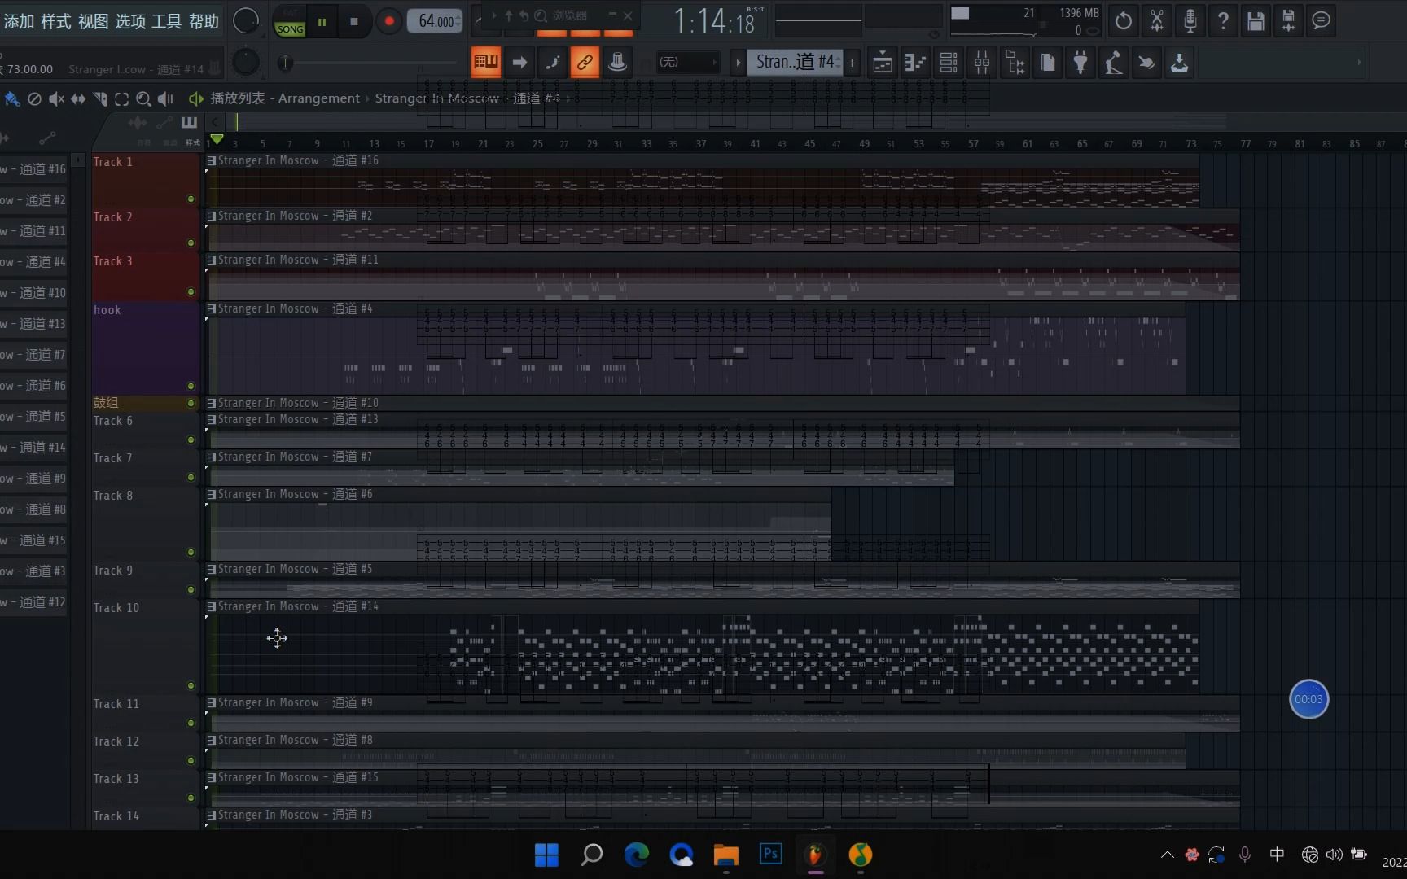Open clip menu of 通道 #16 clip
Screen dimensions: 1407x879
pyautogui.click(x=212, y=161)
